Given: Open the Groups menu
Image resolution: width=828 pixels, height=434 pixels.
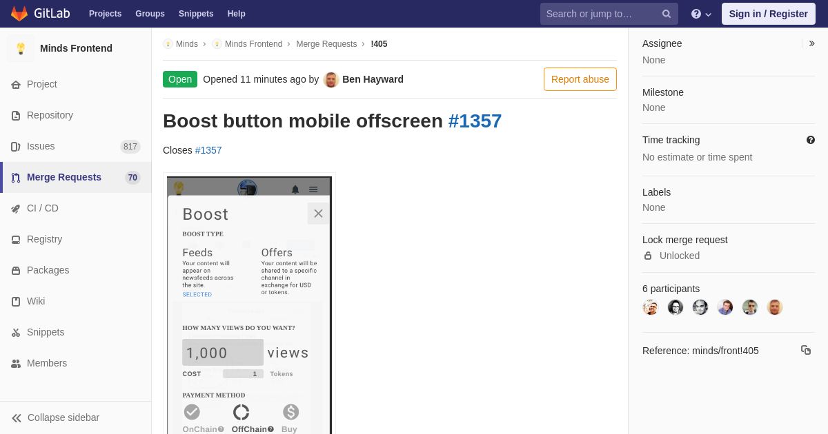Looking at the screenshot, I should [150, 14].
